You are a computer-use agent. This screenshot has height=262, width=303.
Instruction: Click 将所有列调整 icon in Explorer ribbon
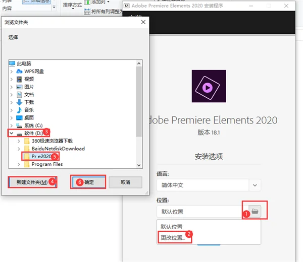[x=87, y=12]
